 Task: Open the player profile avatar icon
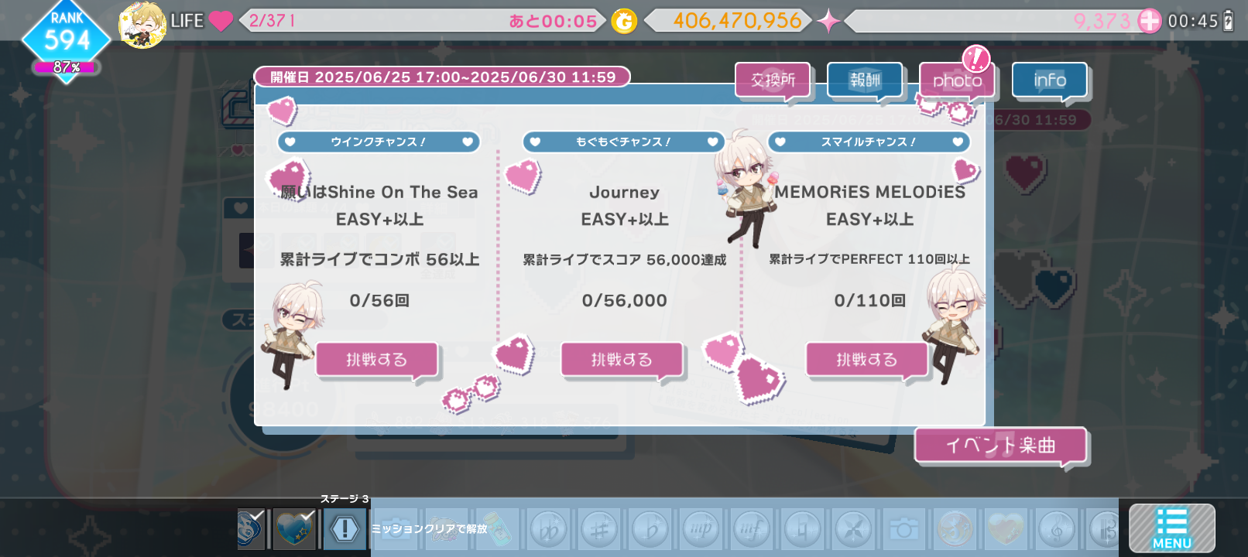142,25
